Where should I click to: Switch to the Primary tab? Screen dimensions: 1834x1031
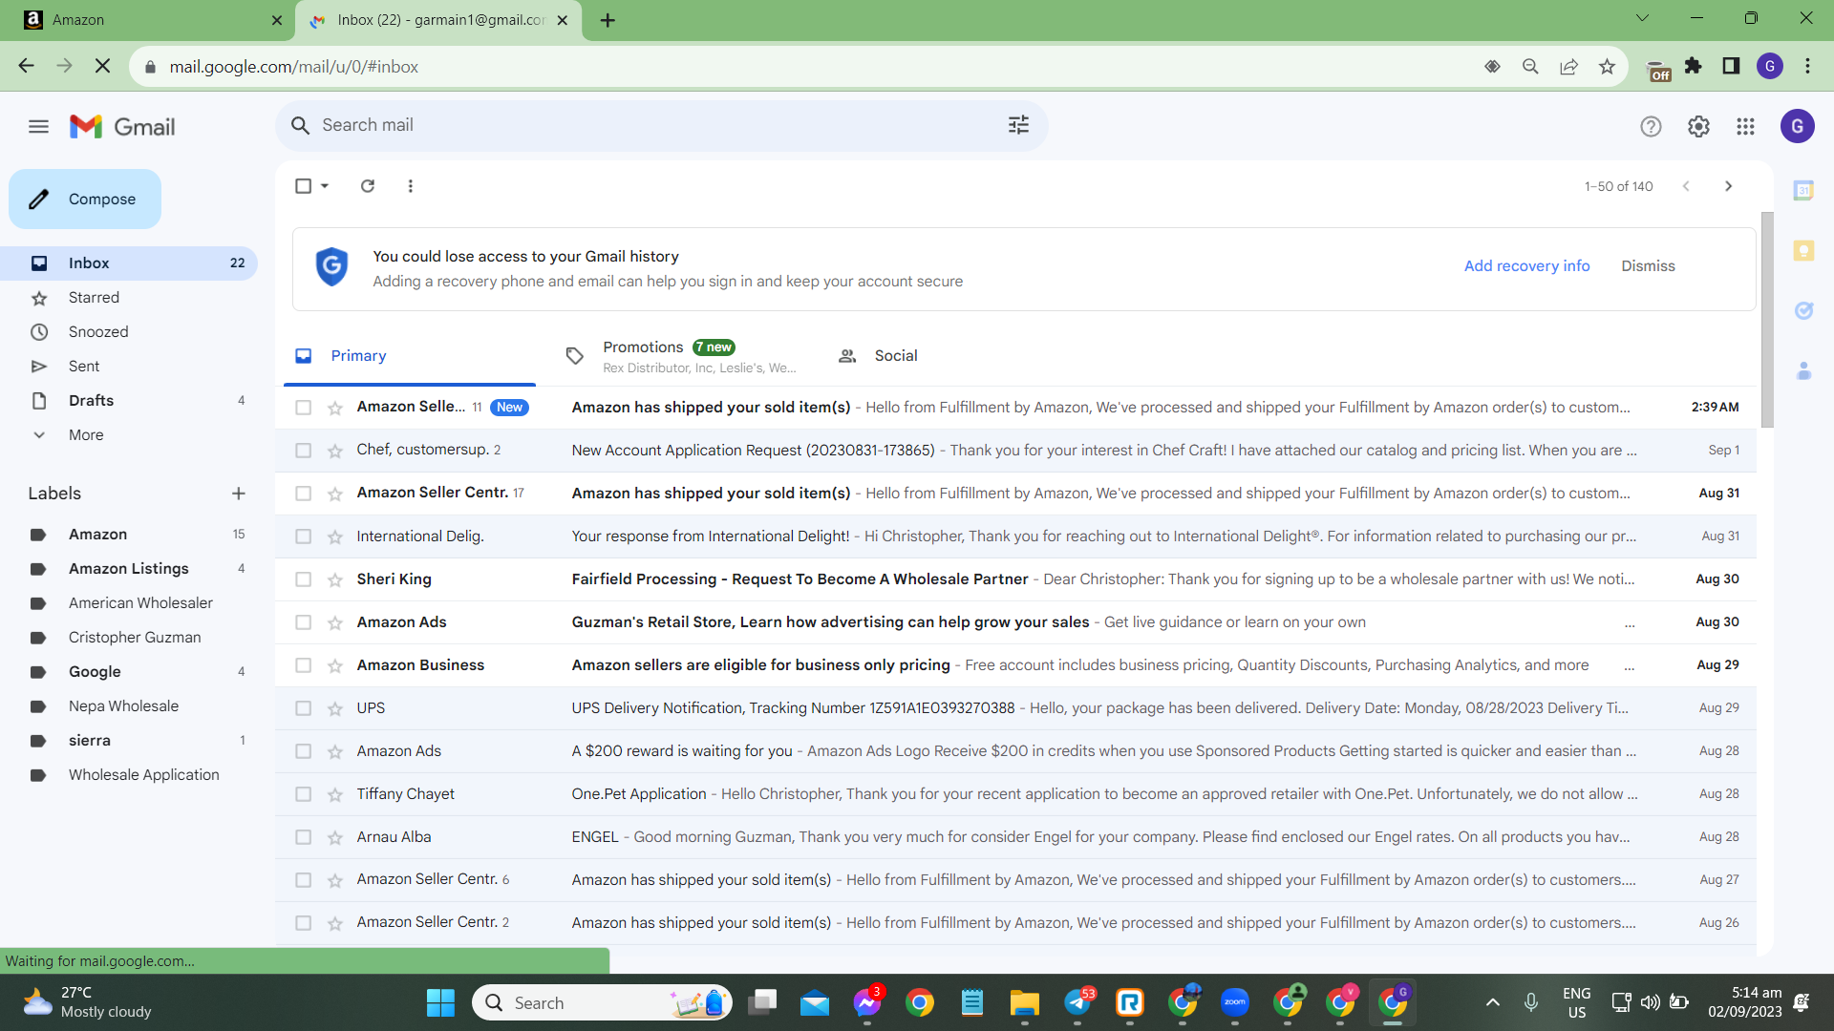410,356
